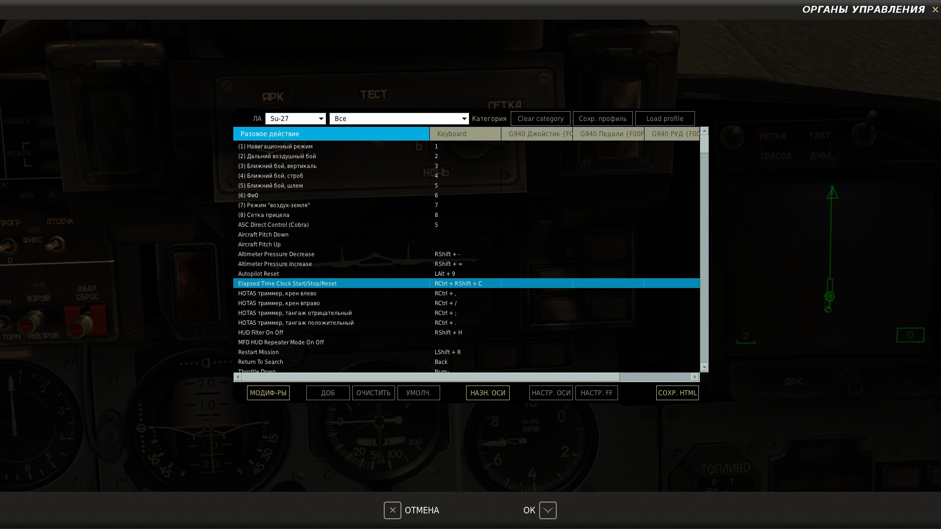Click the S keyboard binding for Cobra
This screenshot has width=941, height=529.
[465, 225]
